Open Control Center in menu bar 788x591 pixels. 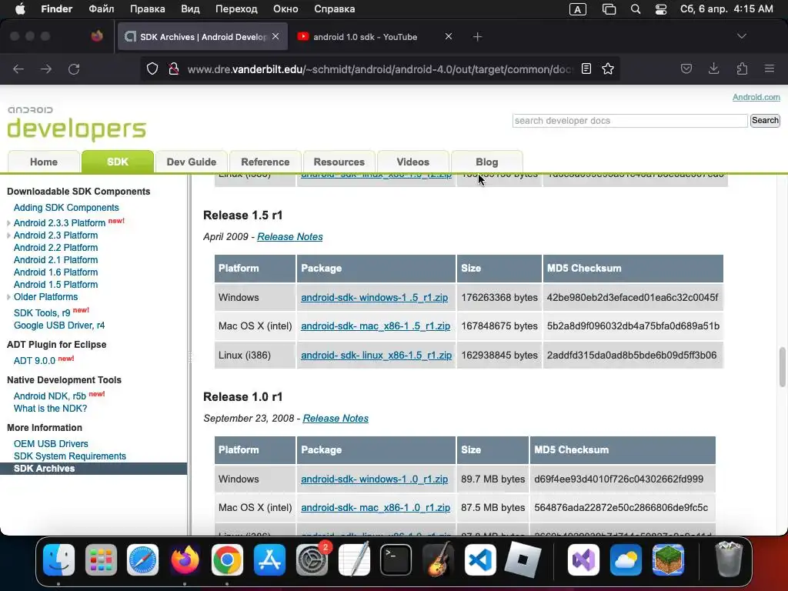tap(661, 9)
